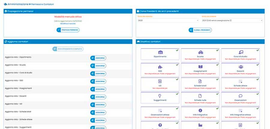
Task: Click the Amministrazione breadcrumb
Action: click(18, 4)
